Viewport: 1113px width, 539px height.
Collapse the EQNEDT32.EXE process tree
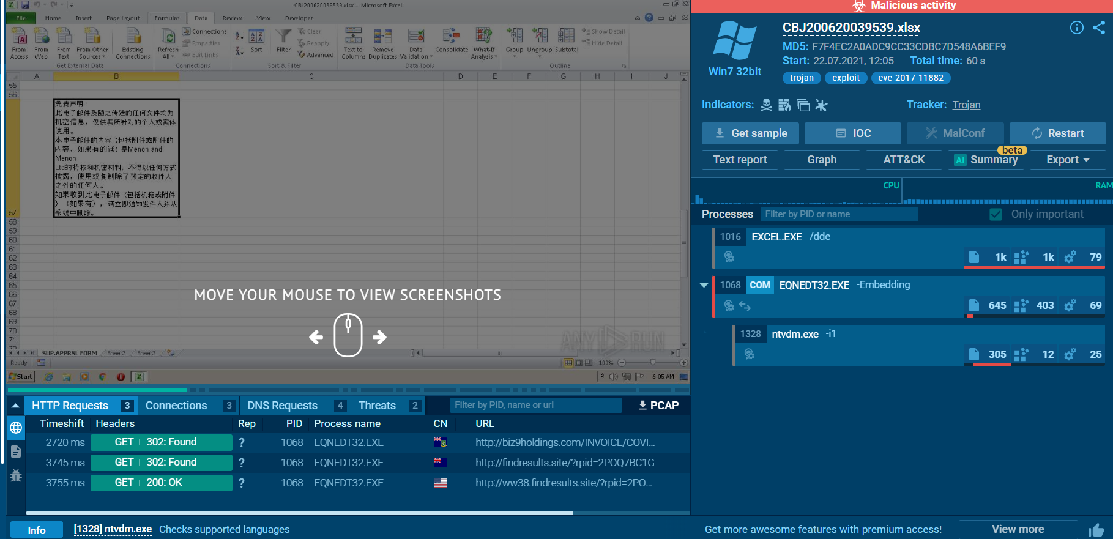tap(704, 285)
